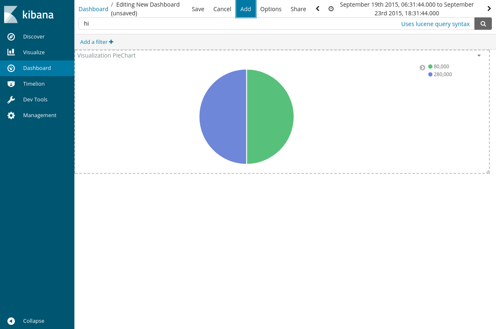Click the Timelion label in sidebar
The height and width of the screenshot is (329, 496).
click(34, 84)
